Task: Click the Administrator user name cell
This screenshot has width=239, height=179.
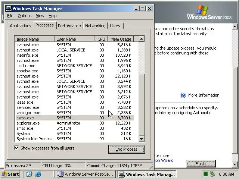Action: [68, 123]
